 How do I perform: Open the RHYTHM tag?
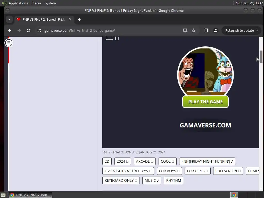pos(174,180)
